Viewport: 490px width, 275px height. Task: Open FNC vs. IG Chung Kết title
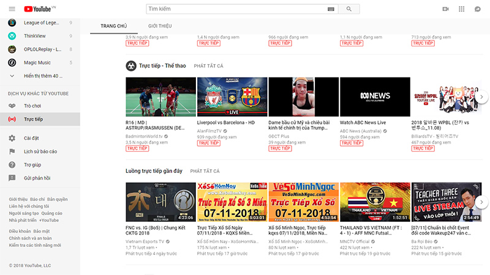[156, 230]
